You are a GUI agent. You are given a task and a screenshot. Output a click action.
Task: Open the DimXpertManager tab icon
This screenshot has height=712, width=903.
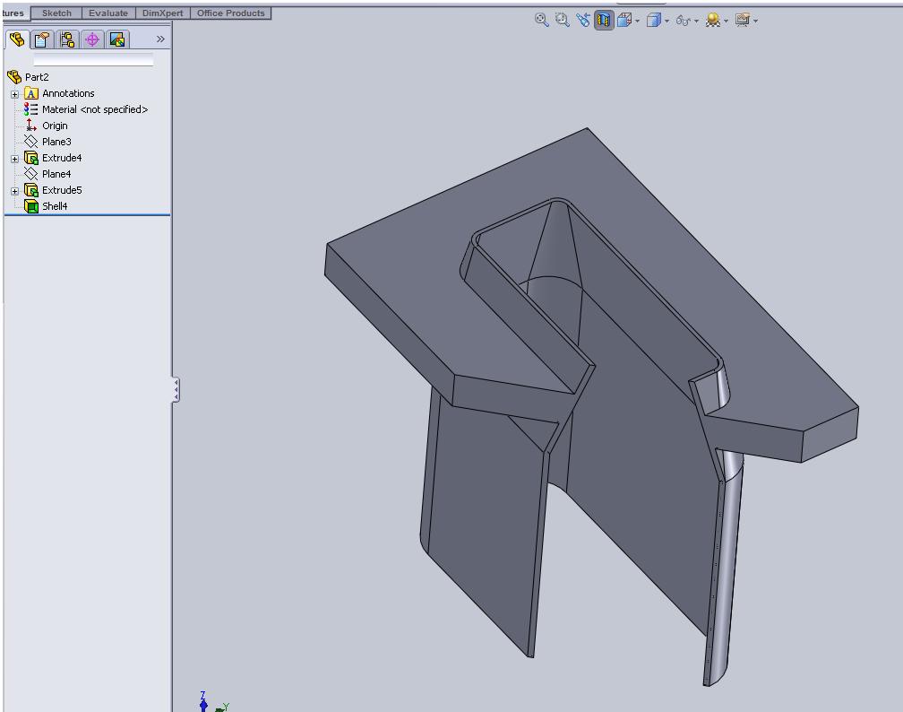[x=92, y=39]
